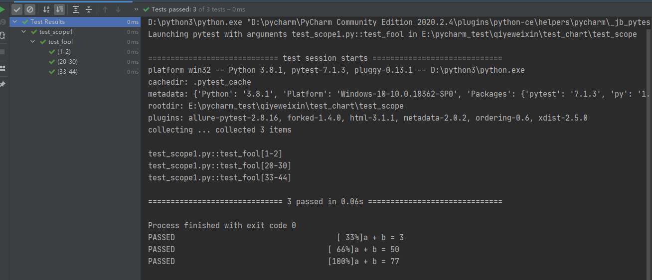Click the Stop square icon in left strip

2,51
